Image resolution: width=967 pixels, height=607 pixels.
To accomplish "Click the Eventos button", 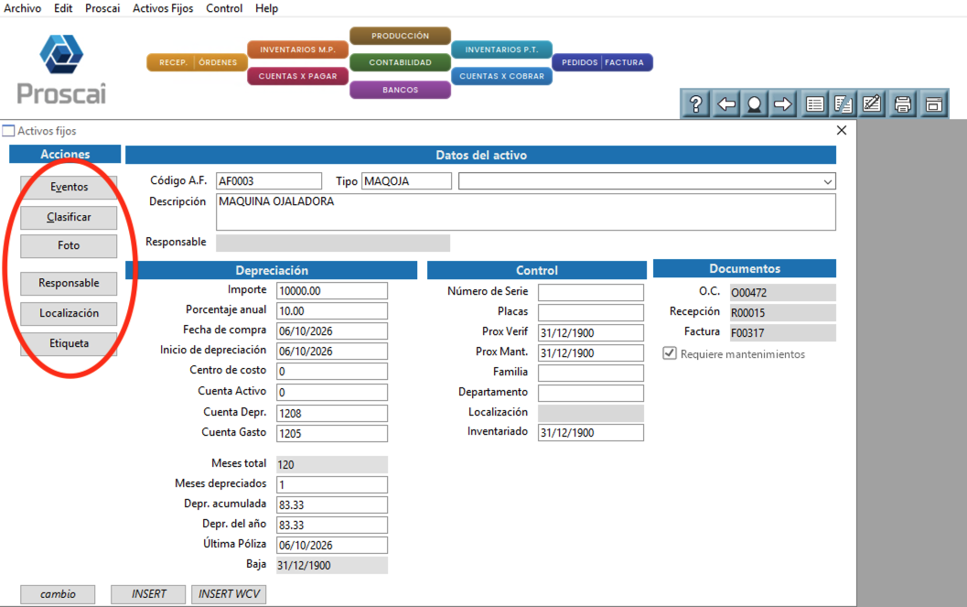I will [x=69, y=187].
